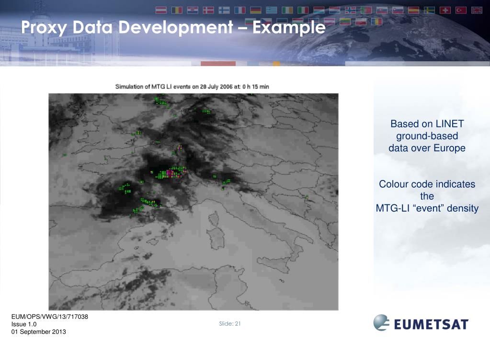Click the EUMETSAT globe logo icon
The width and height of the screenshot is (490, 339).
(381, 322)
